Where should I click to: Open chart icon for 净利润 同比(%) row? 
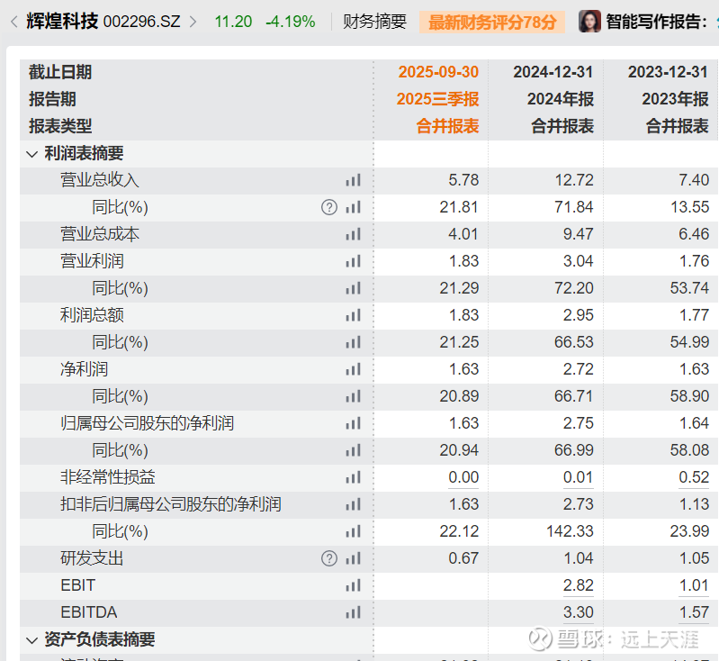pyautogui.click(x=353, y=396)
